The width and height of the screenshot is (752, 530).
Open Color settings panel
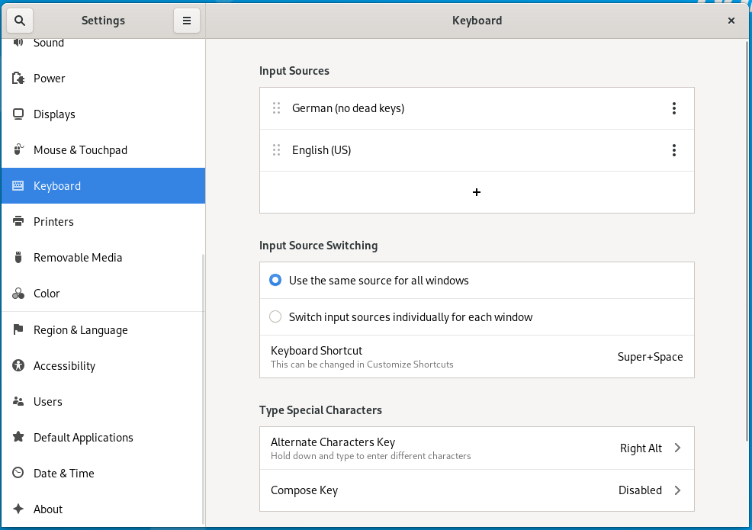point(103,293)
